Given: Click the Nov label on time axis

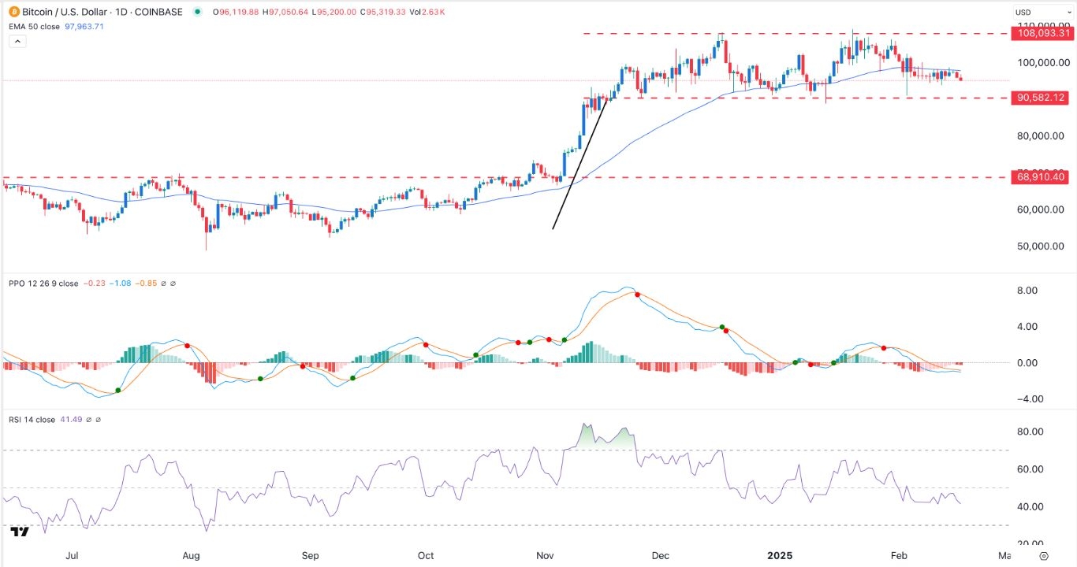Looking at the screenshot, I should (x=544, y=556).
